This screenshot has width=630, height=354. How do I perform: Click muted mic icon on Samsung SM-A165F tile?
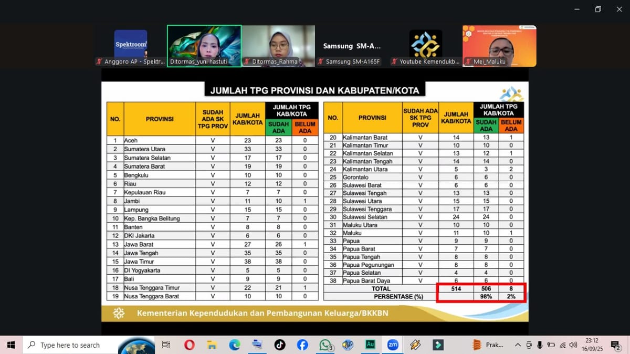click(320, 61)
